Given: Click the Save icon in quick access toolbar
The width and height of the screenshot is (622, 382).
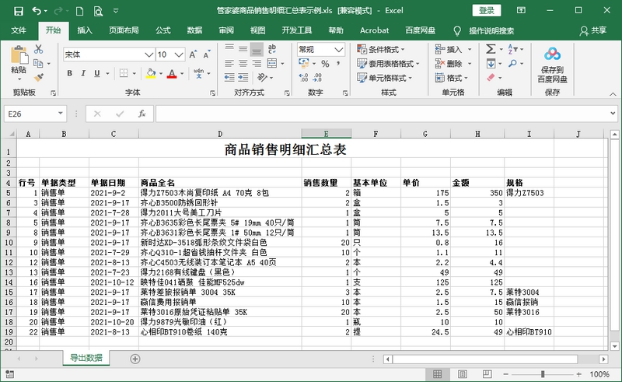Looking at the screenshot, I should tap(18, 11).
